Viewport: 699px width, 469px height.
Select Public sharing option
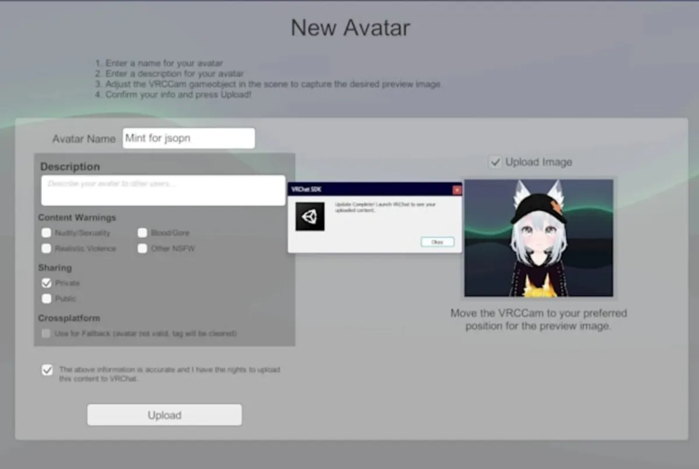pos(47,299)
